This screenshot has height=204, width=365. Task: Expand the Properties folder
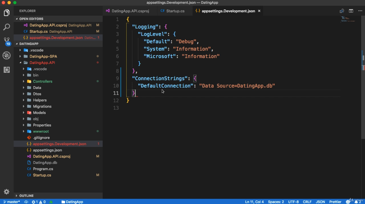(58, 125)
